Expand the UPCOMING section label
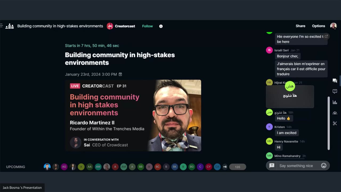The height and width of the screenshot is (192, 341). click(16, 167)
